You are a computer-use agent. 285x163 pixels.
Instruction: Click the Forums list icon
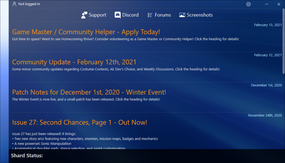click(150, 15)
